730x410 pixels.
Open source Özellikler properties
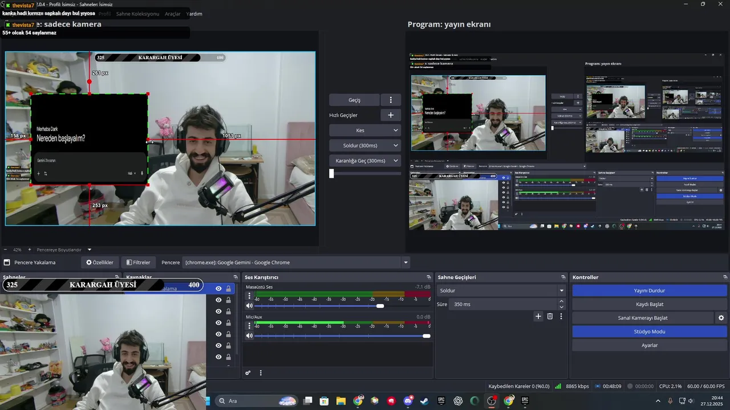(x=100, y=263)
